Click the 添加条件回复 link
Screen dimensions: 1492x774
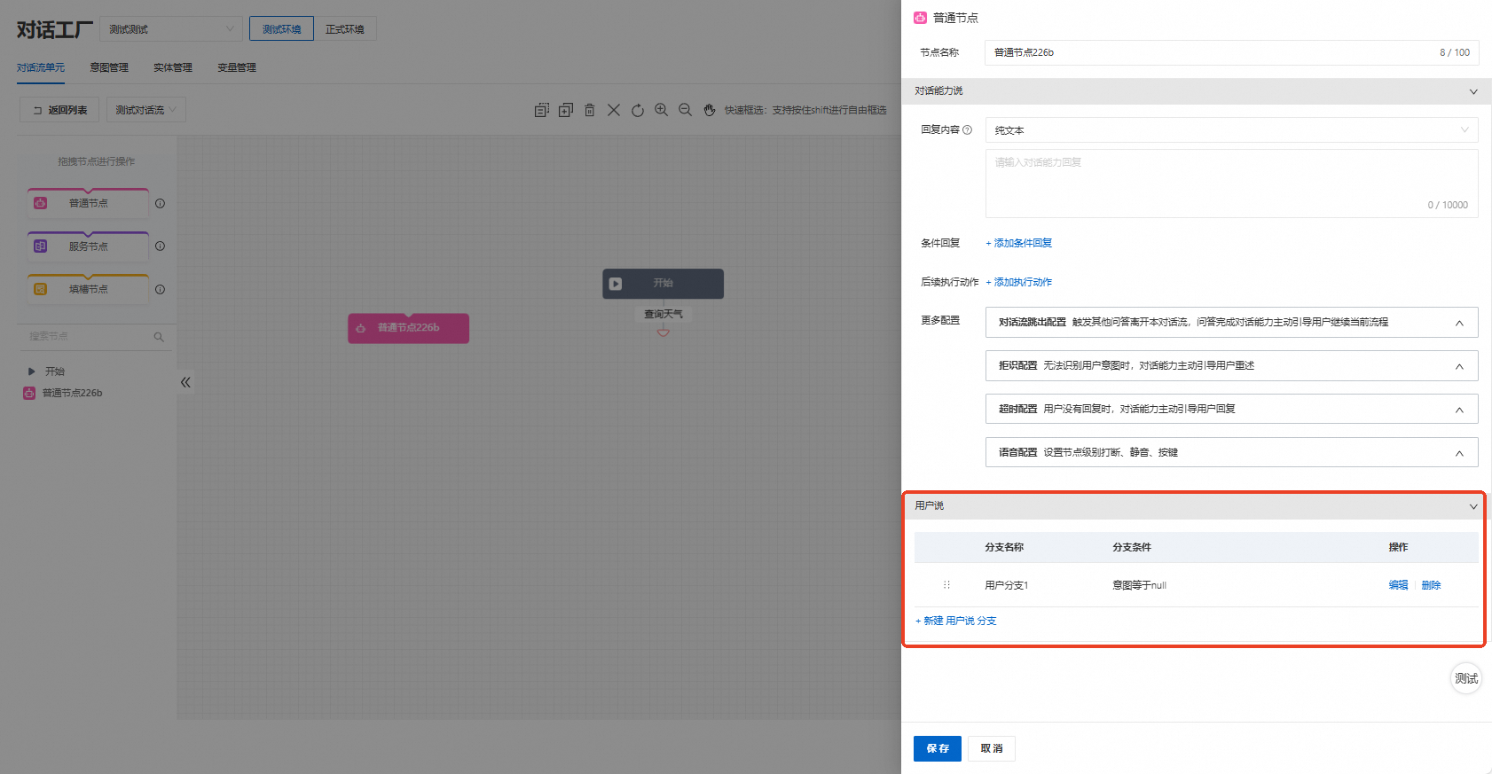[1019, 243]
